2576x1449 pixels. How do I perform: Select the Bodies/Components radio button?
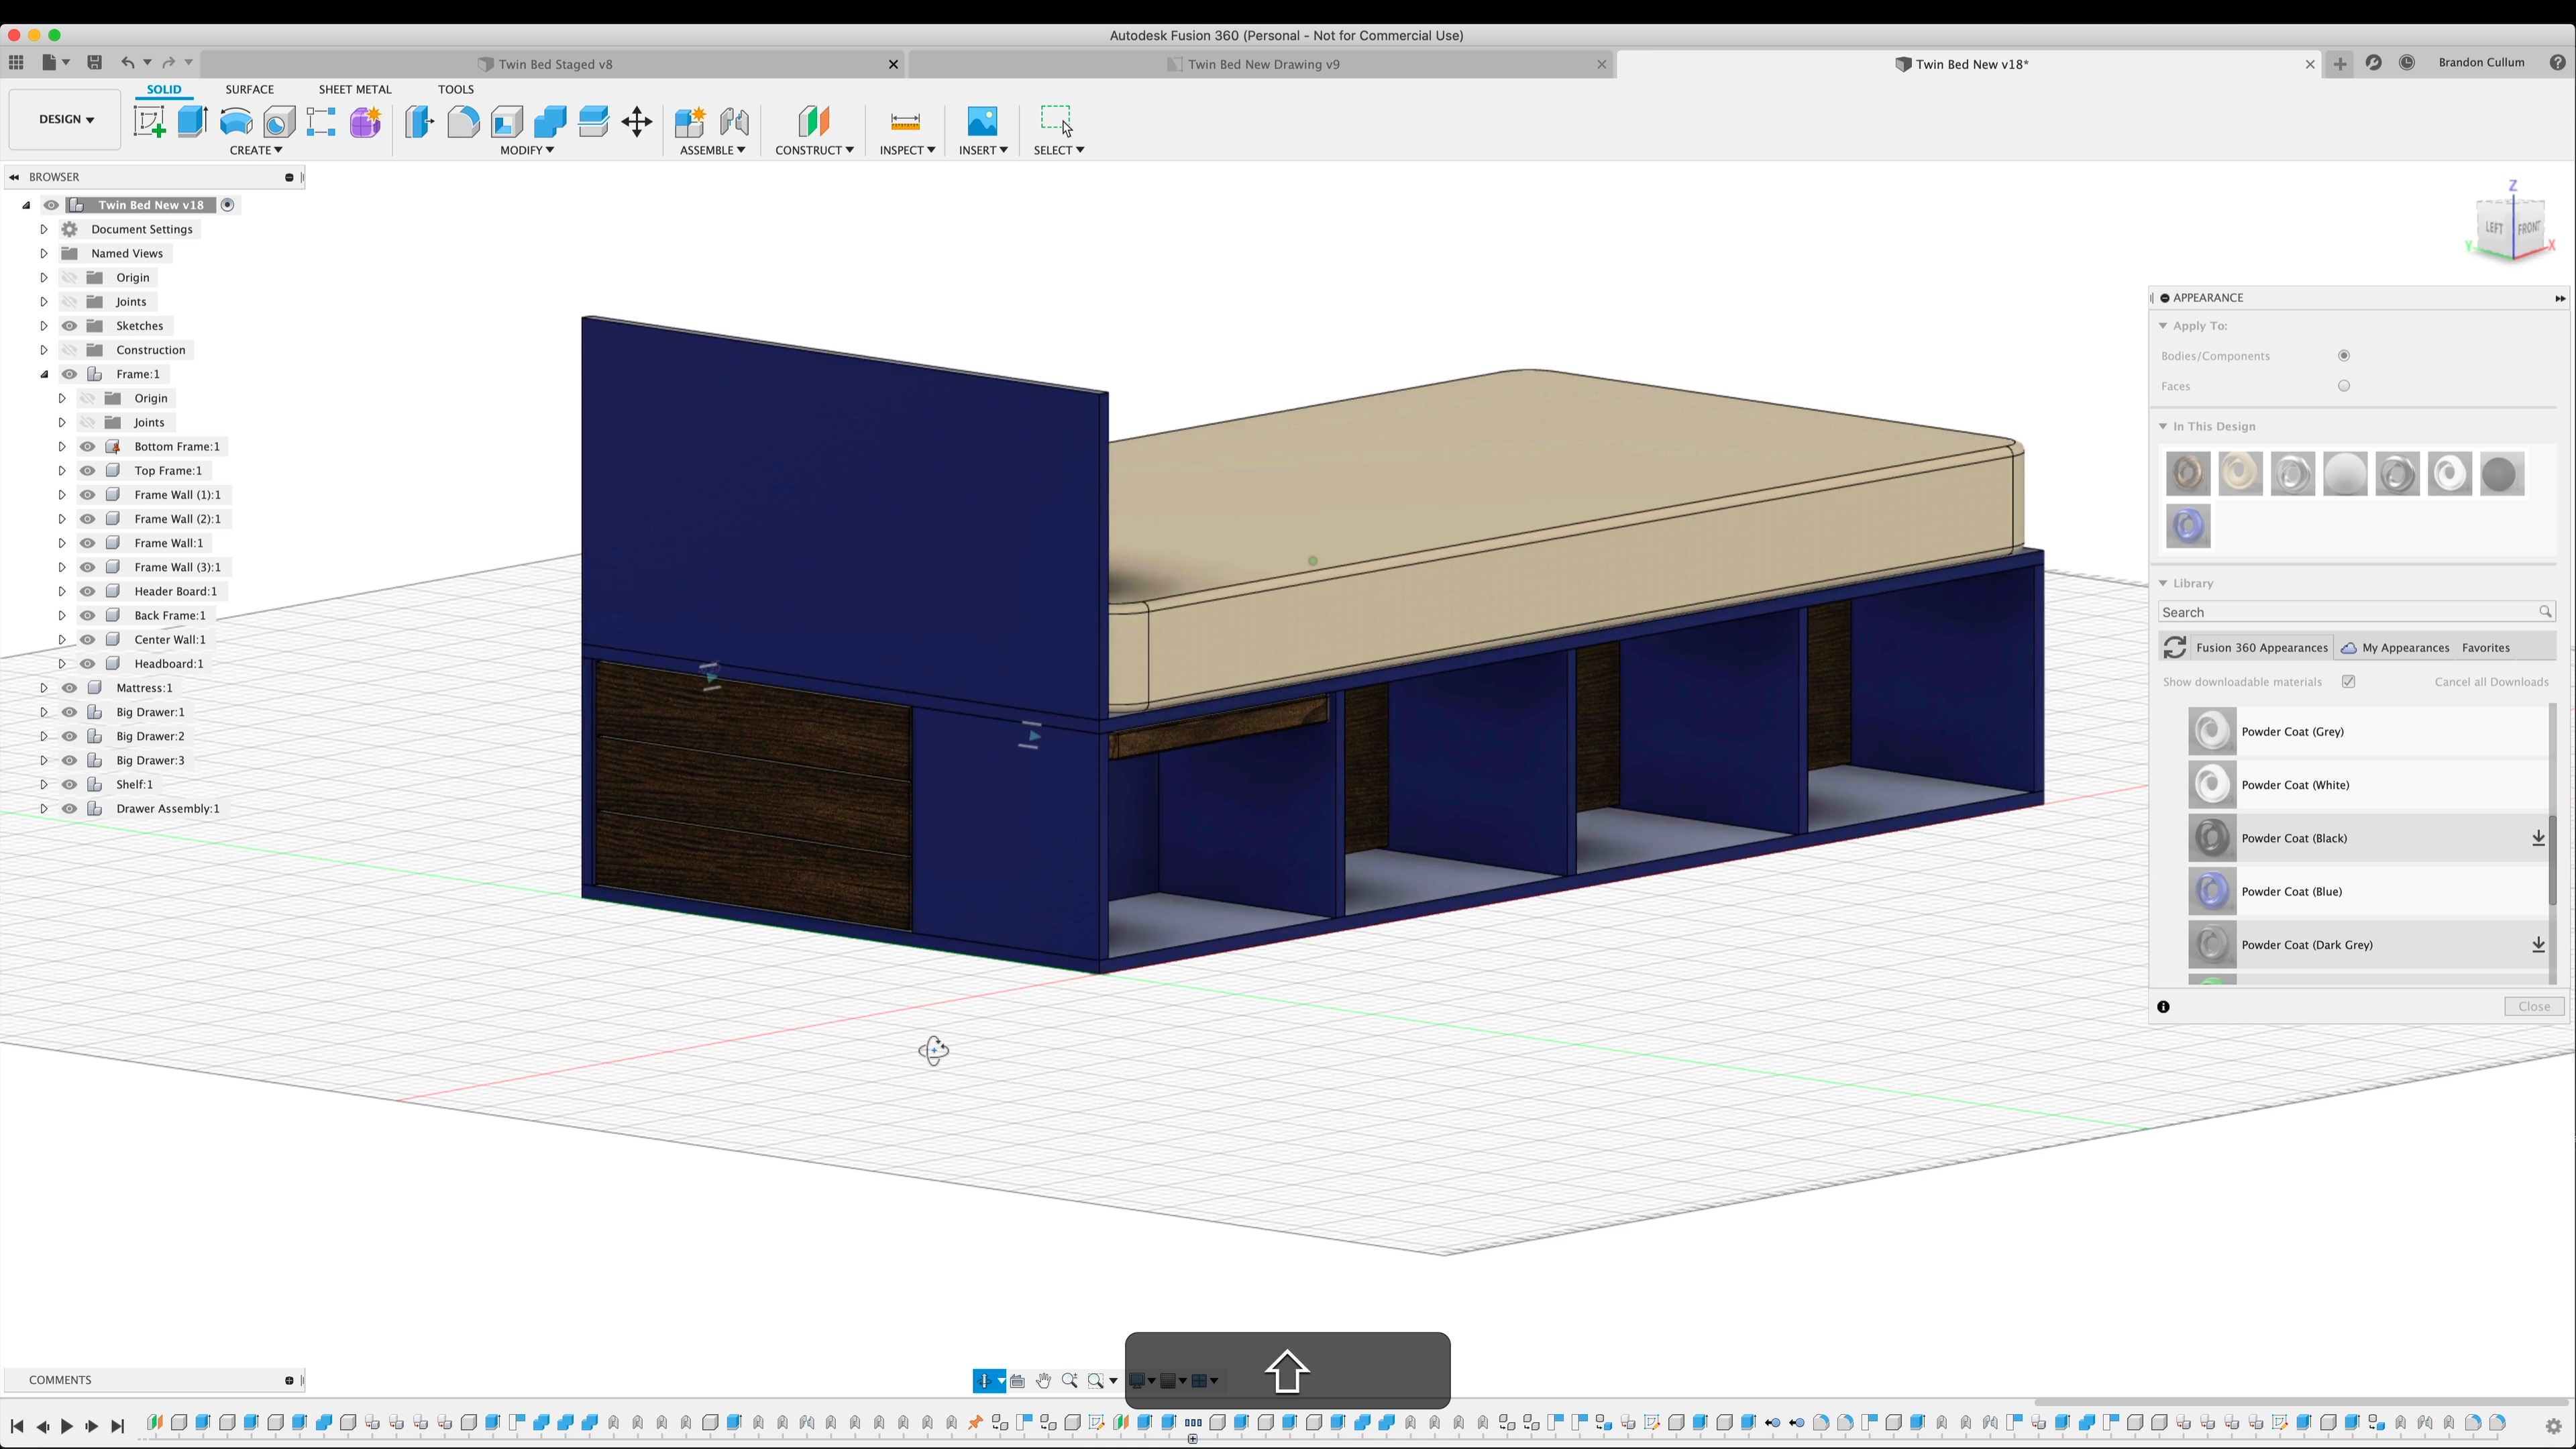2344,356
